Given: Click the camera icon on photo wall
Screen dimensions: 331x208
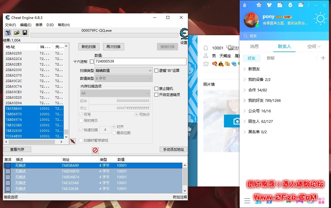Looking at the screenshot, I should (x=236, y=121).
